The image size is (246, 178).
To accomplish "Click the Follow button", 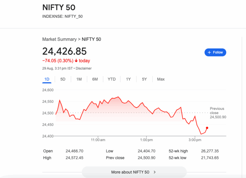I will (215, 52).
